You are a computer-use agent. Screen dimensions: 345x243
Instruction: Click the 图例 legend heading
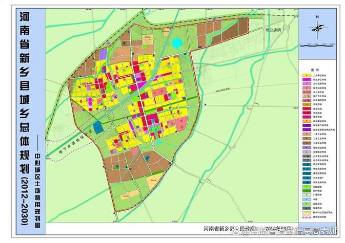(314, 69)
